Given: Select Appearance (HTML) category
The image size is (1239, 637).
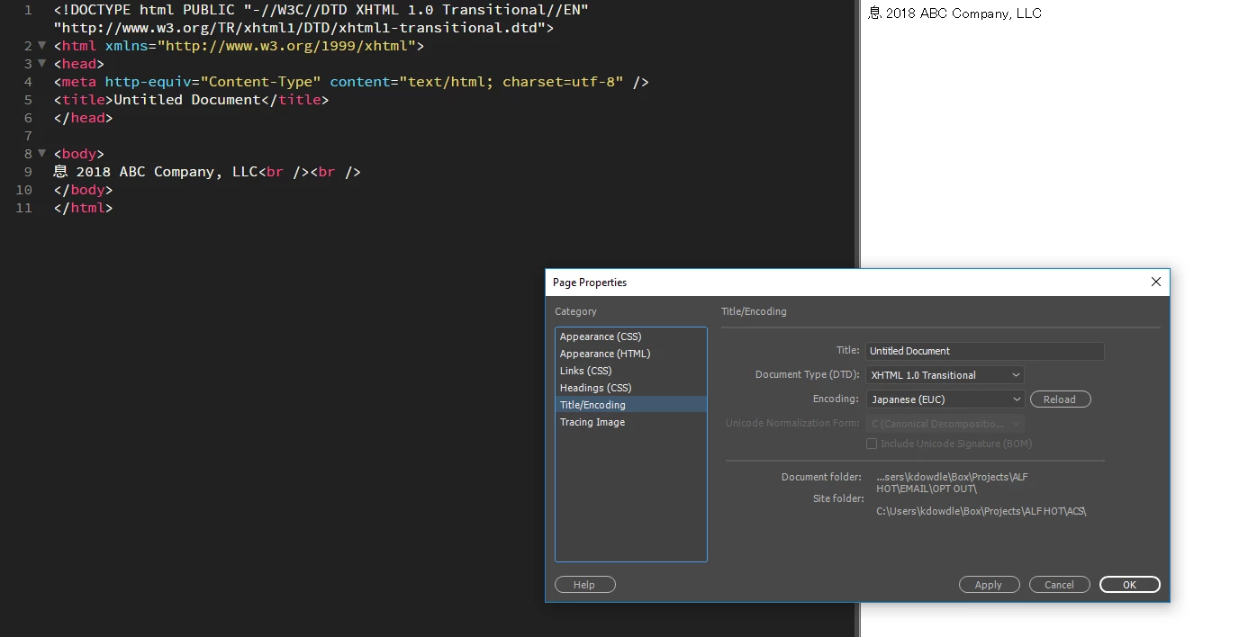Looking at the screenshot, I should point(631,354).
